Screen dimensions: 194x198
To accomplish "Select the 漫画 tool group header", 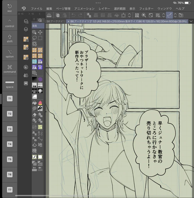I will point(38,26).
